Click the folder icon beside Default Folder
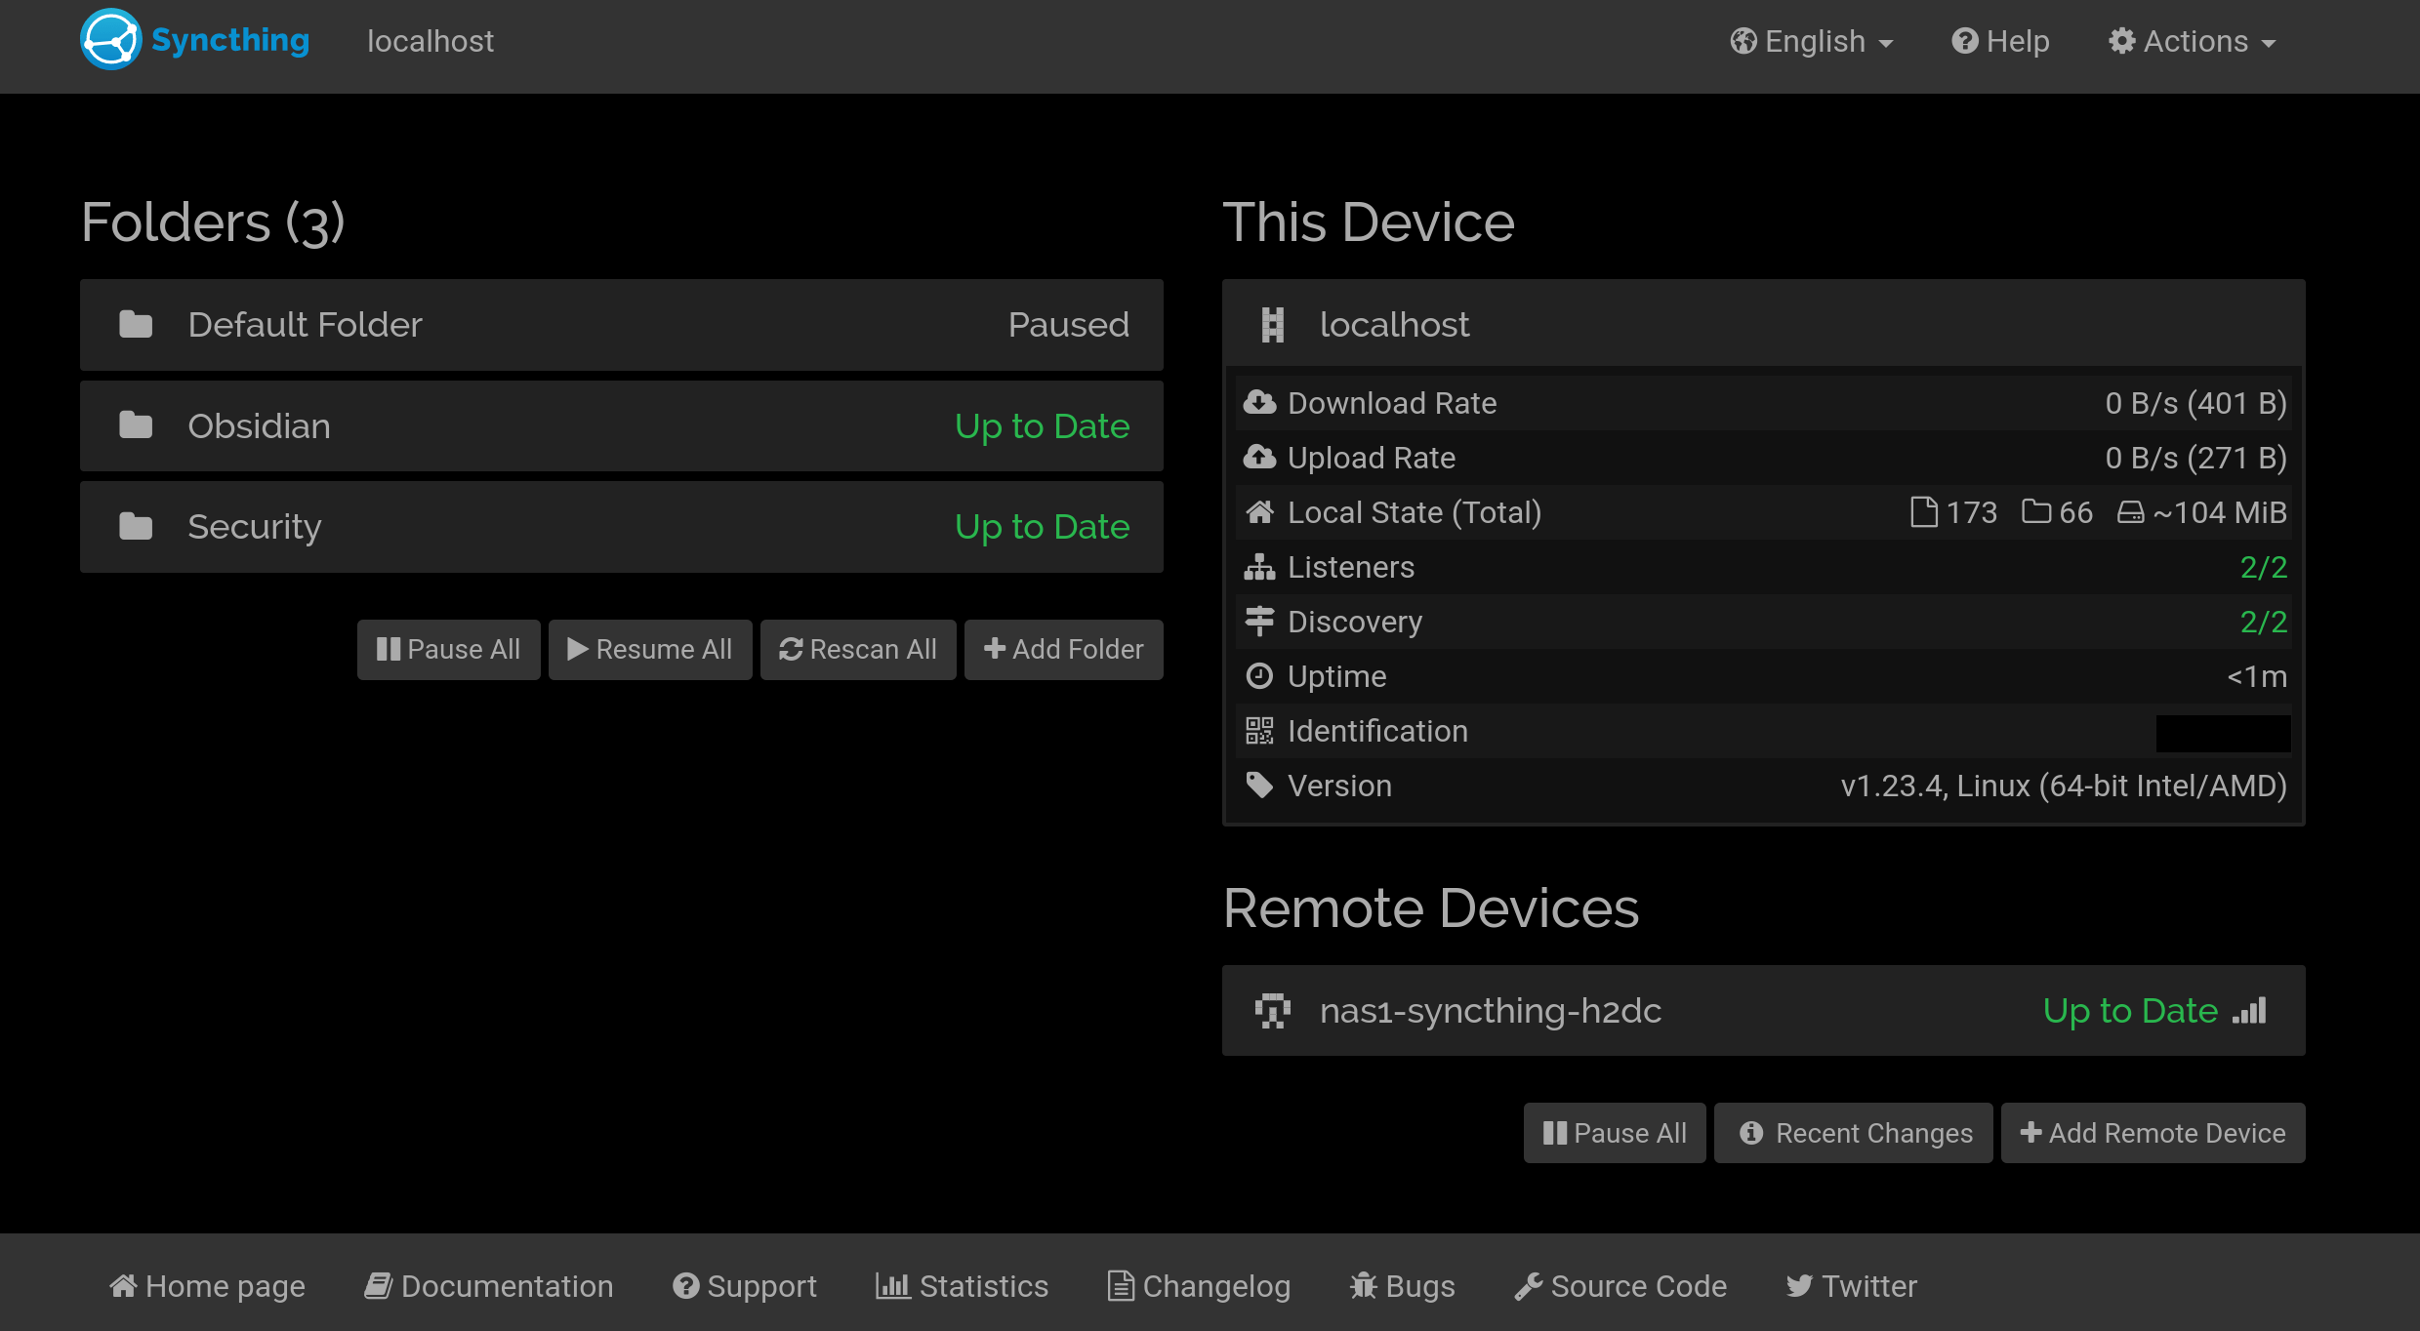The height and width of the screenshot is (1331, 2420). pos(136,324)
